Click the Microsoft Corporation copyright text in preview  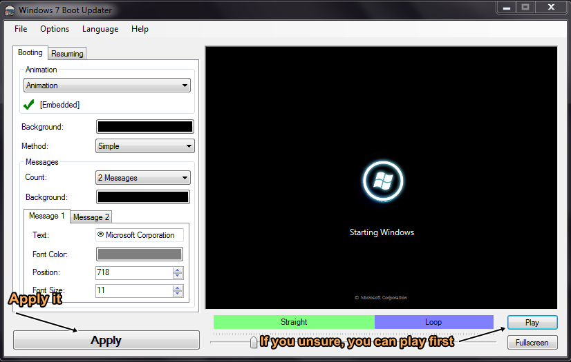coord(381,298)
